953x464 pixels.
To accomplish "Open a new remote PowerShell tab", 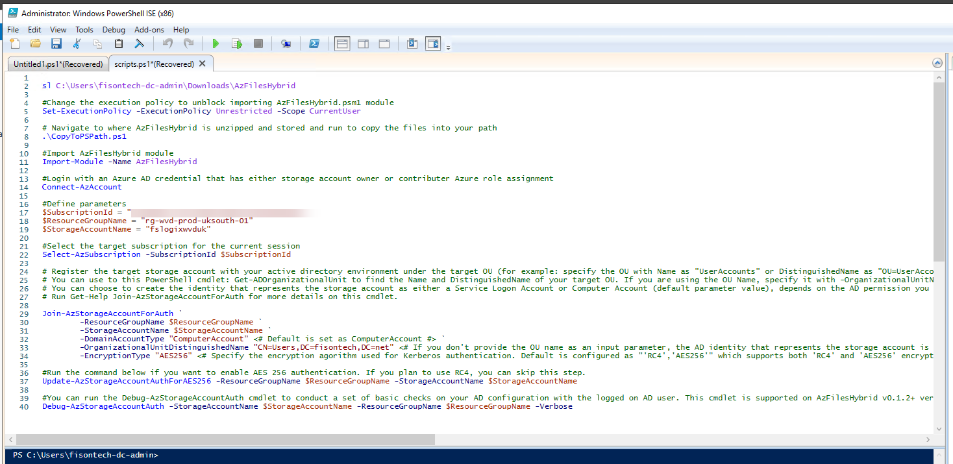I will coord(286,43).
